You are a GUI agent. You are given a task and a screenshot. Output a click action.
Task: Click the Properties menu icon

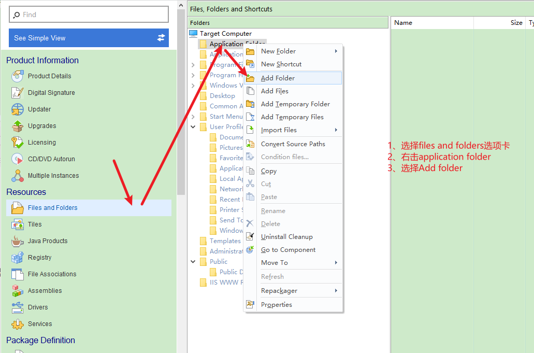click(250, 304)
